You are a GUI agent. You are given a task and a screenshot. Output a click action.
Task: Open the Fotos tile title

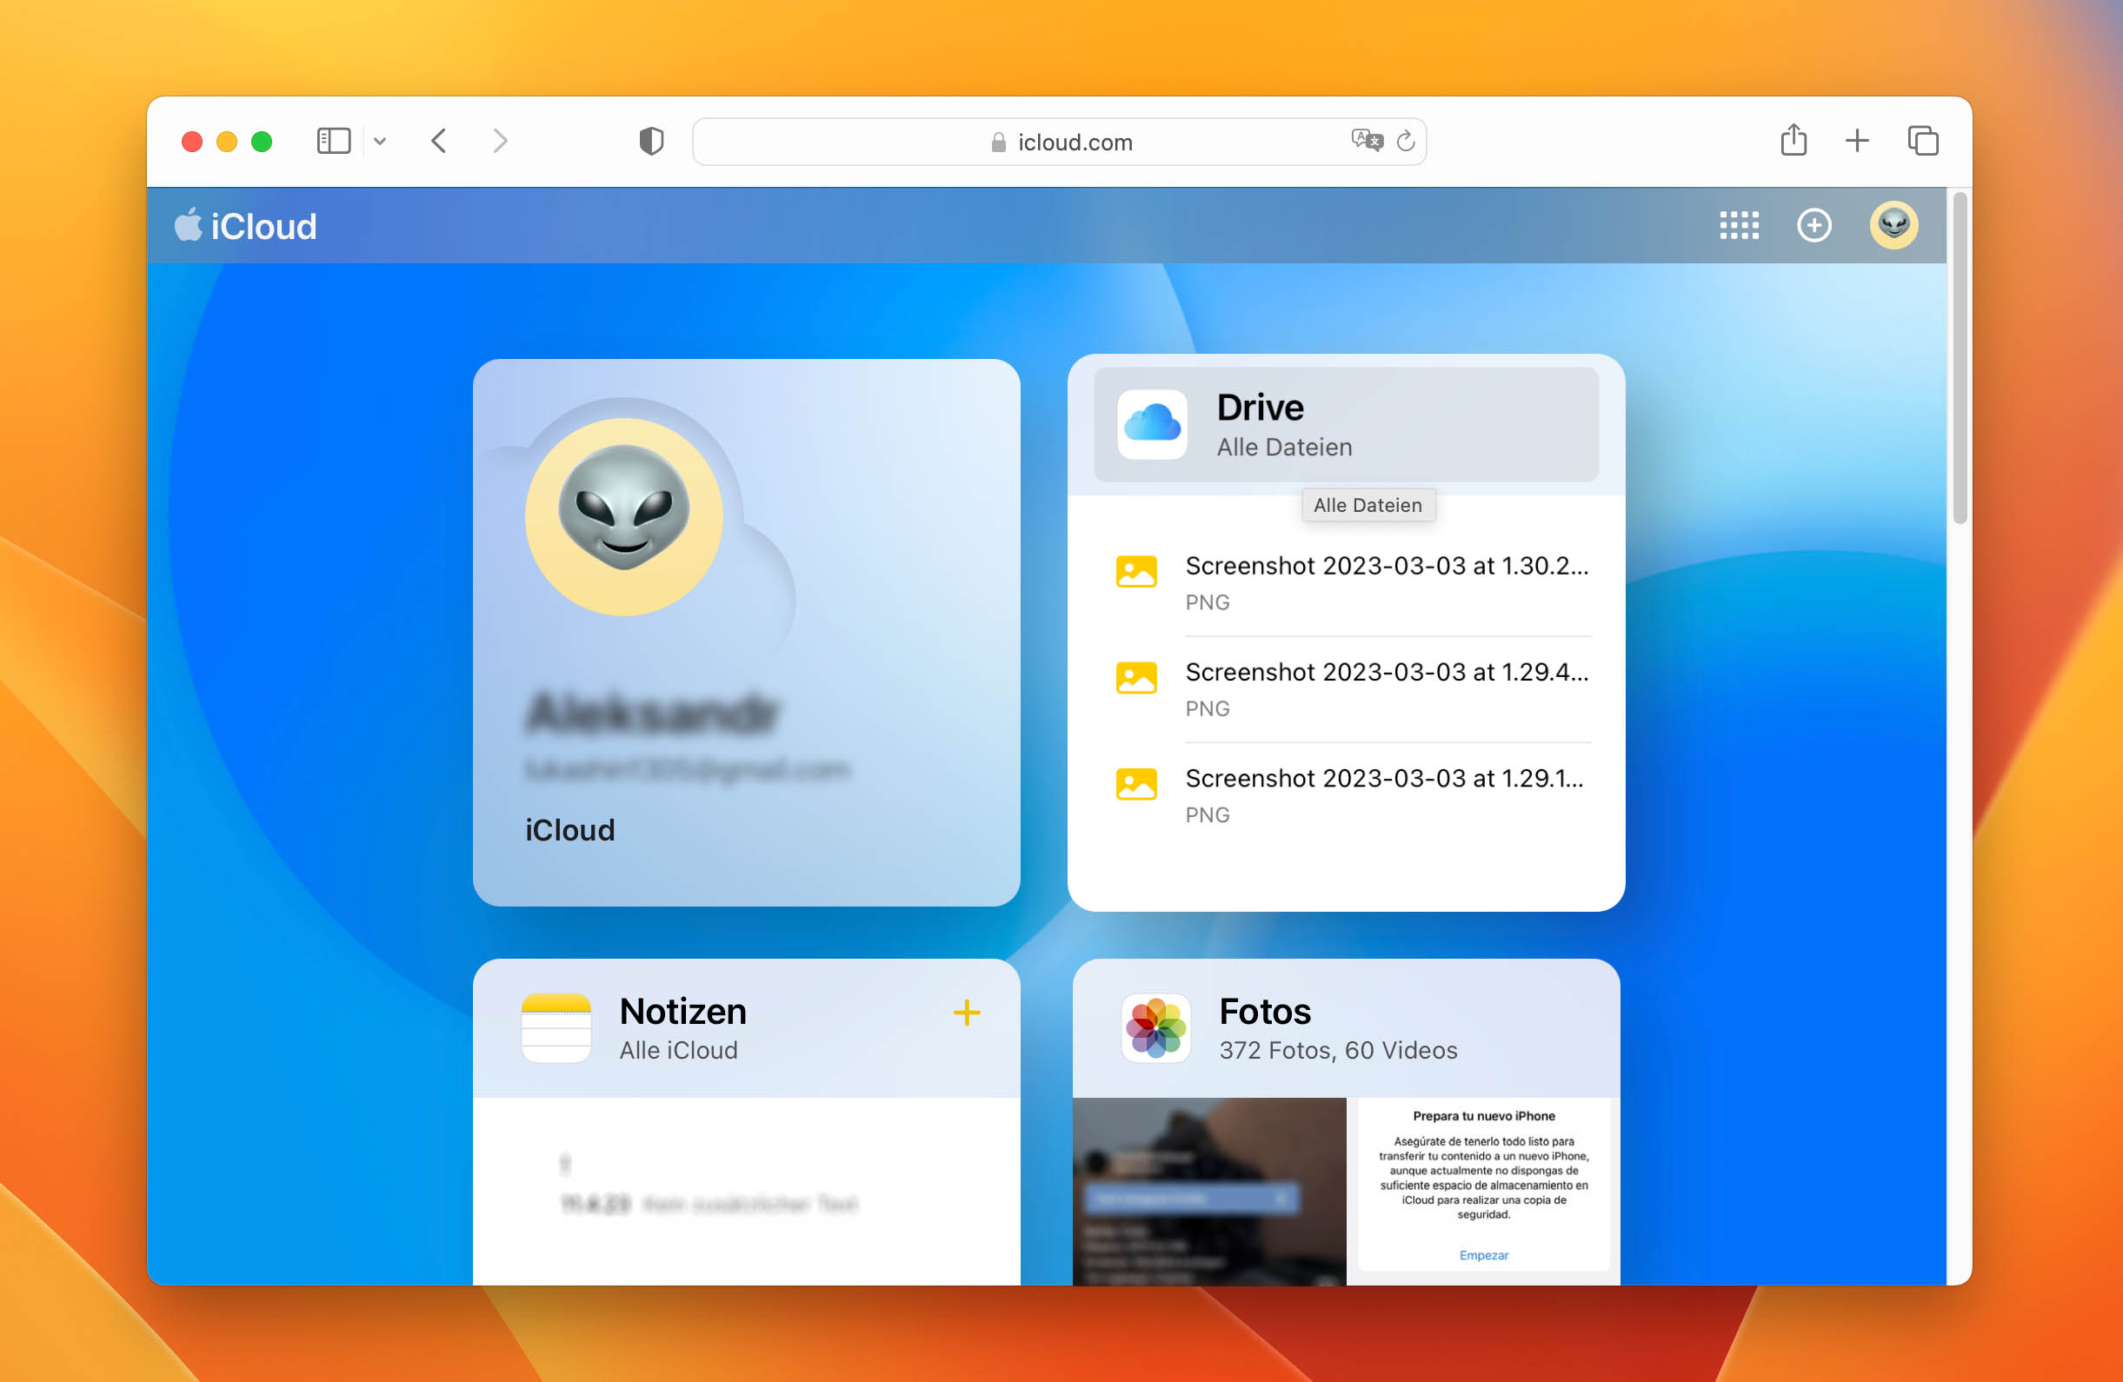point(1264,1011)
